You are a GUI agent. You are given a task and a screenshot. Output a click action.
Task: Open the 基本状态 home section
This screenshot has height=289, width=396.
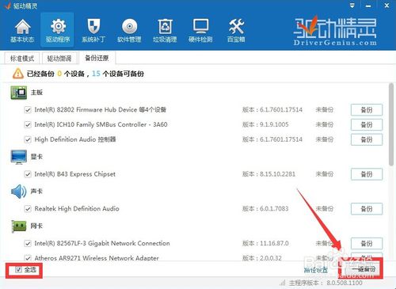click(22, 31)
